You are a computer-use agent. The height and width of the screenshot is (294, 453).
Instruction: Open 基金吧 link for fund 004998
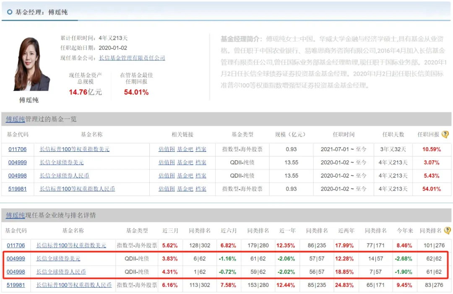pos(185,176)
